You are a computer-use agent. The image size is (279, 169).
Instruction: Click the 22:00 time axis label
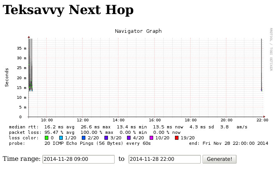point(262,120)
